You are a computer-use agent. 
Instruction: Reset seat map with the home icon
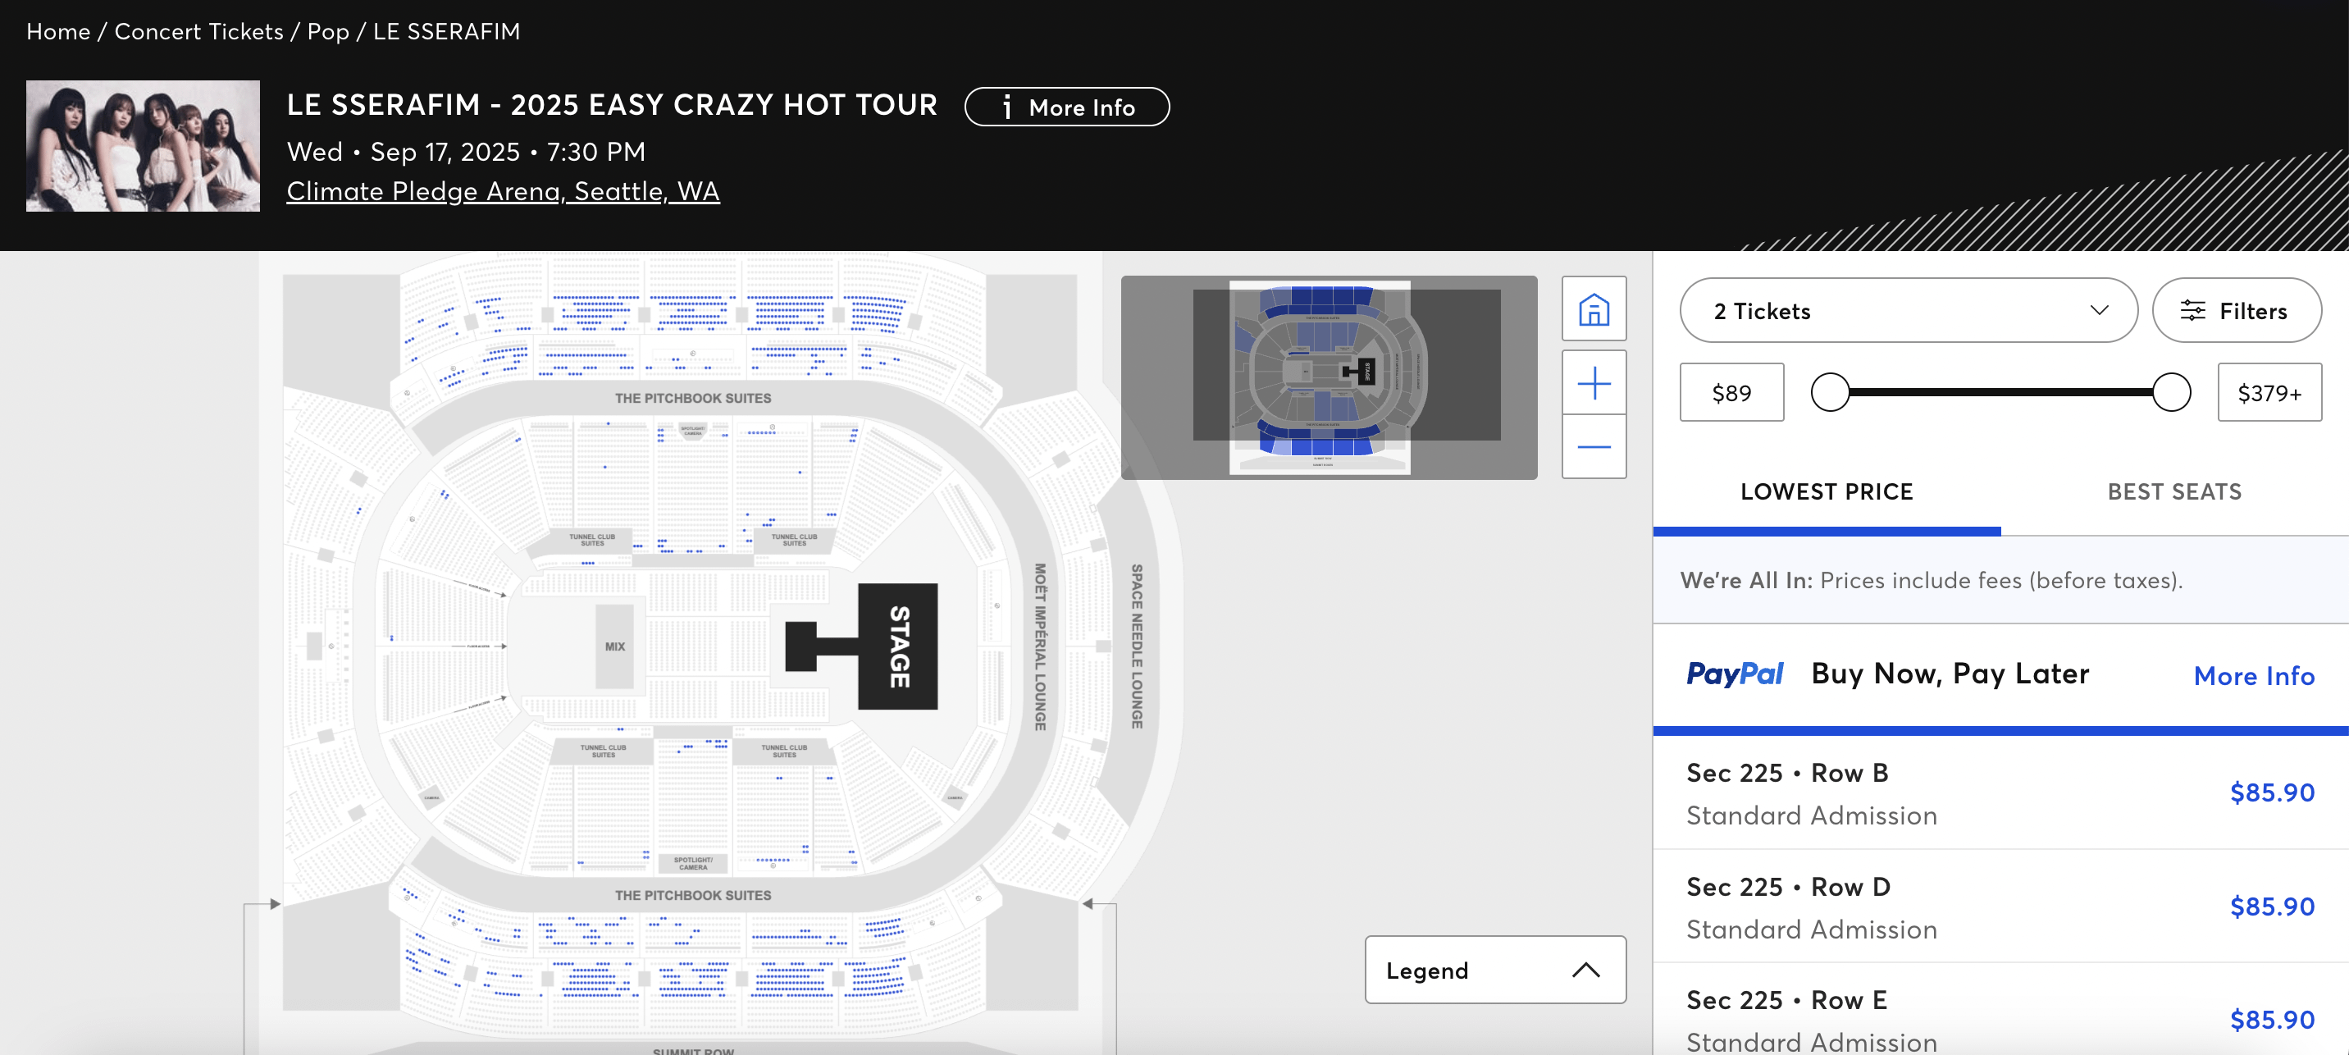tap(1593, 309)
